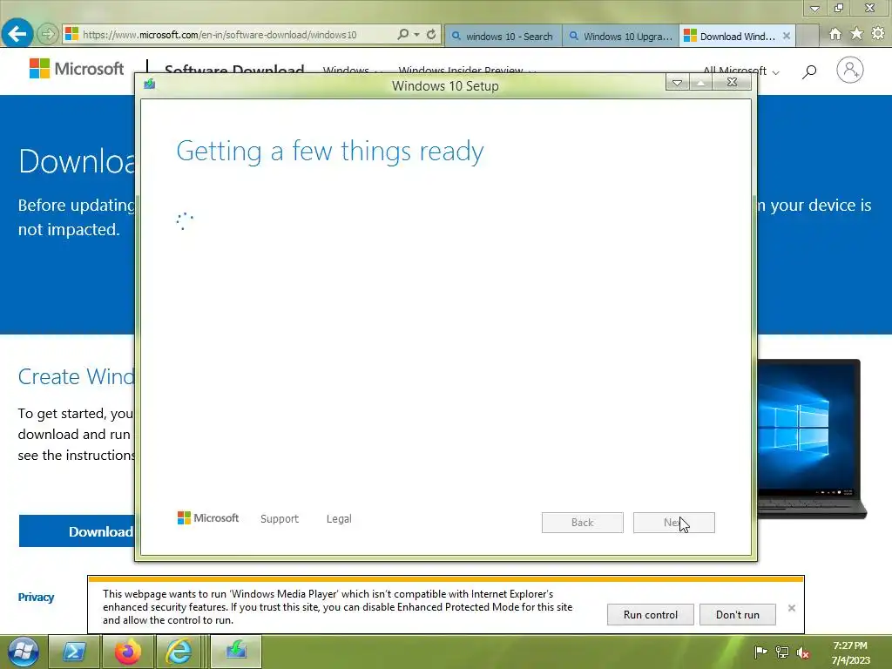Switch to the 'Windows 10 Upgra...' tab
The image size is (892, 669).
[x=620, y=36]
